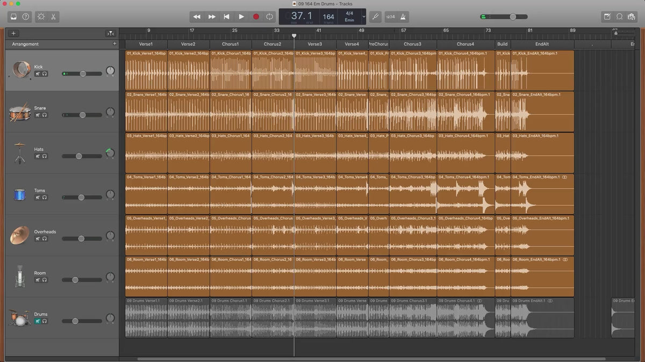Viewport: 645px width, 362px height.
Task: Unmute the Drums track
Action: 38,321
